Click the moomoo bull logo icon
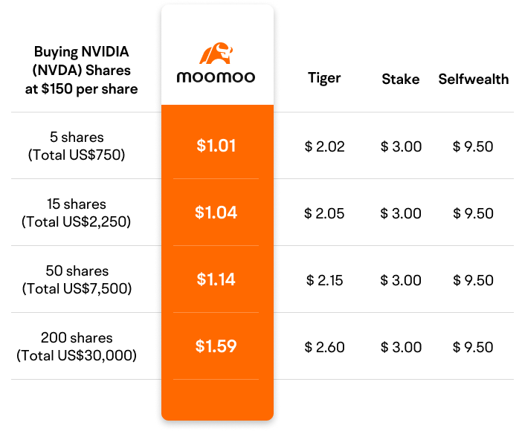Viewport: 522px width, 431px height. click(x=216, y=54)
